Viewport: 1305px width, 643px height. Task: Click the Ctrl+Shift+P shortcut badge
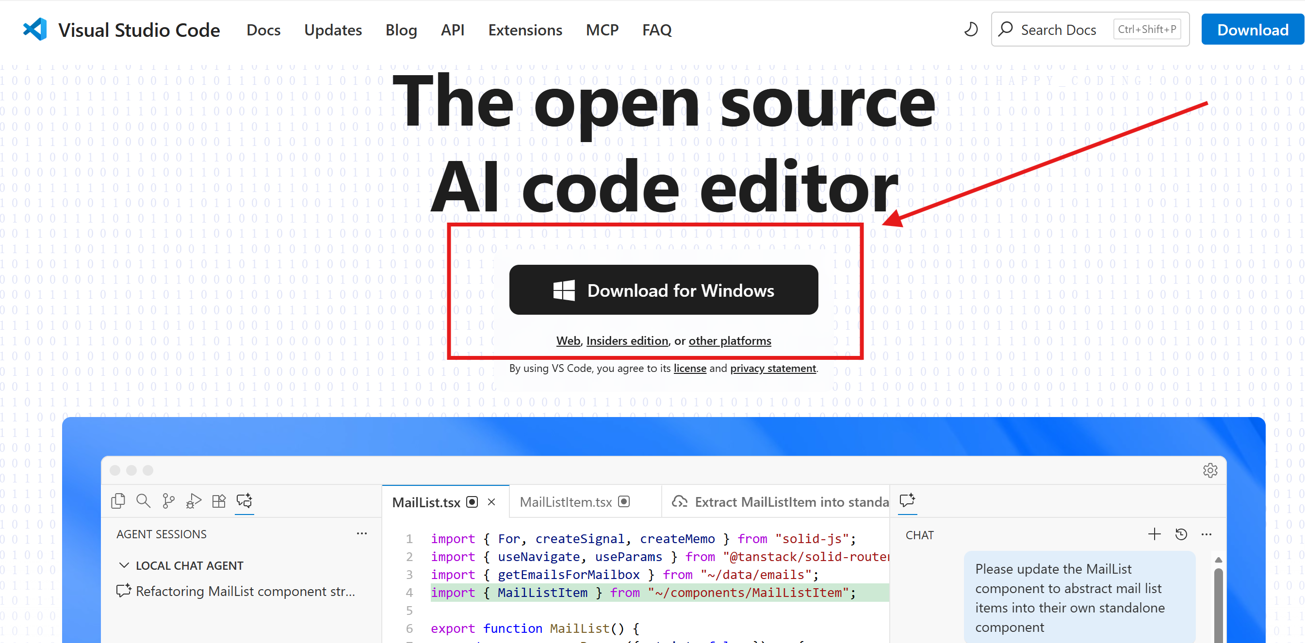click(x=1147, y=30)
